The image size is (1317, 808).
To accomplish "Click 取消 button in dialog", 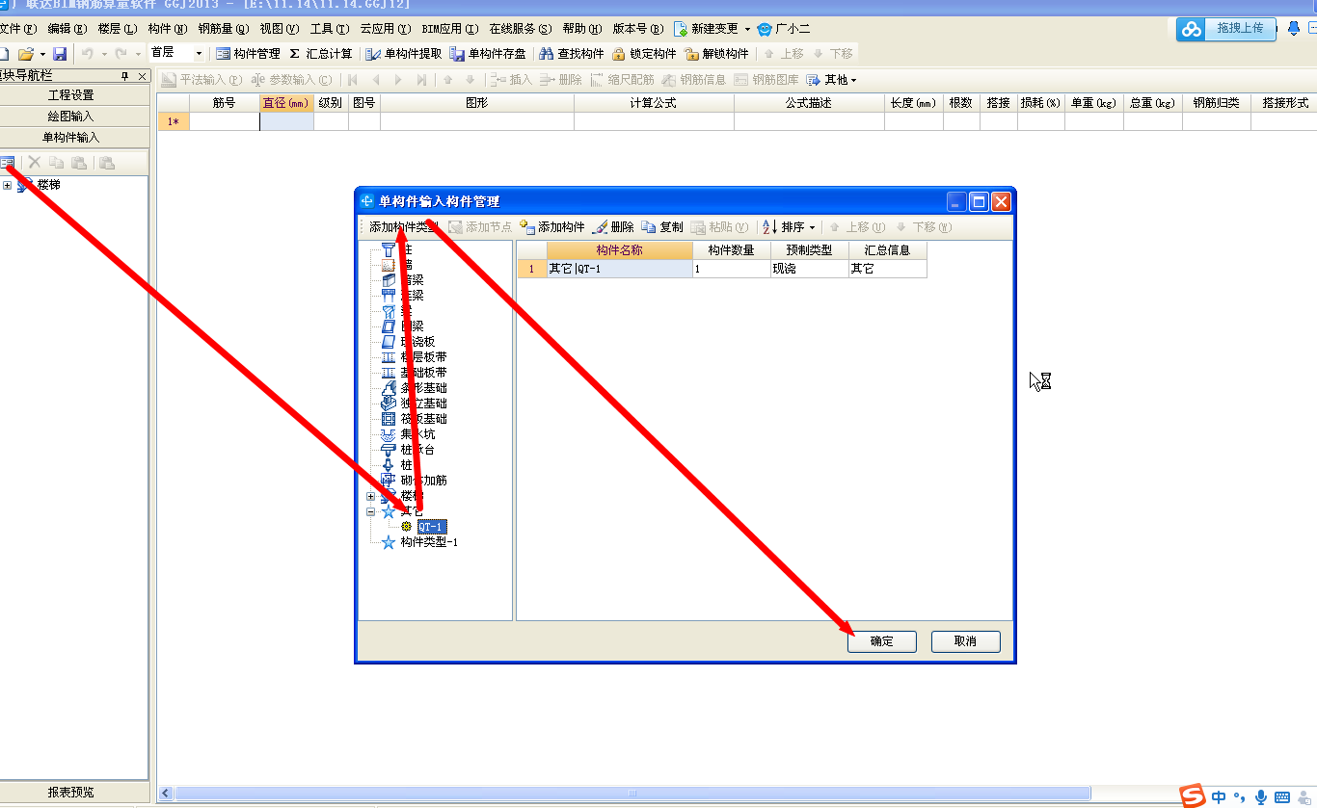I will pyautogui.click(x=965, y=641).
